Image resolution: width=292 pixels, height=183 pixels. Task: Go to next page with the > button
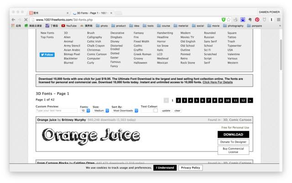pos(250,100)
